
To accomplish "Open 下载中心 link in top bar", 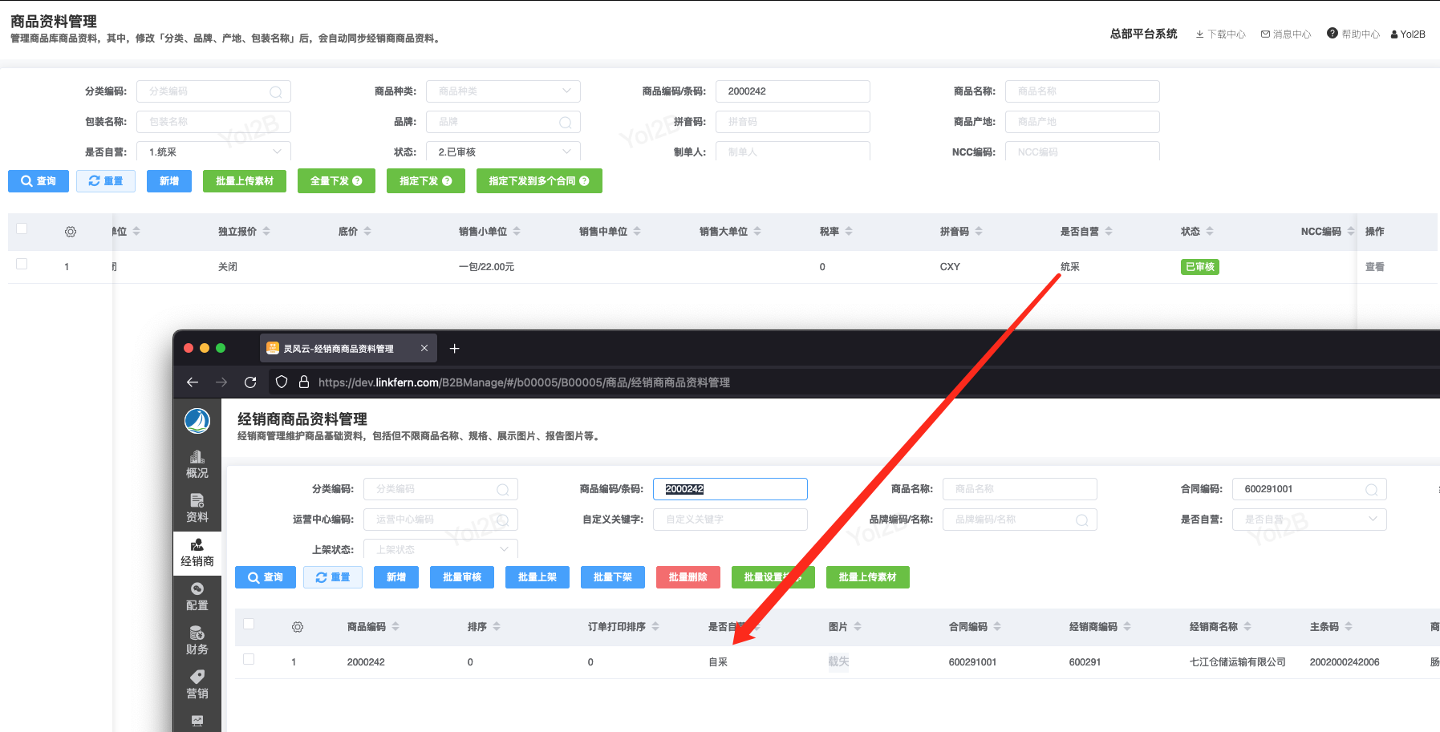I will point(1220,34).
